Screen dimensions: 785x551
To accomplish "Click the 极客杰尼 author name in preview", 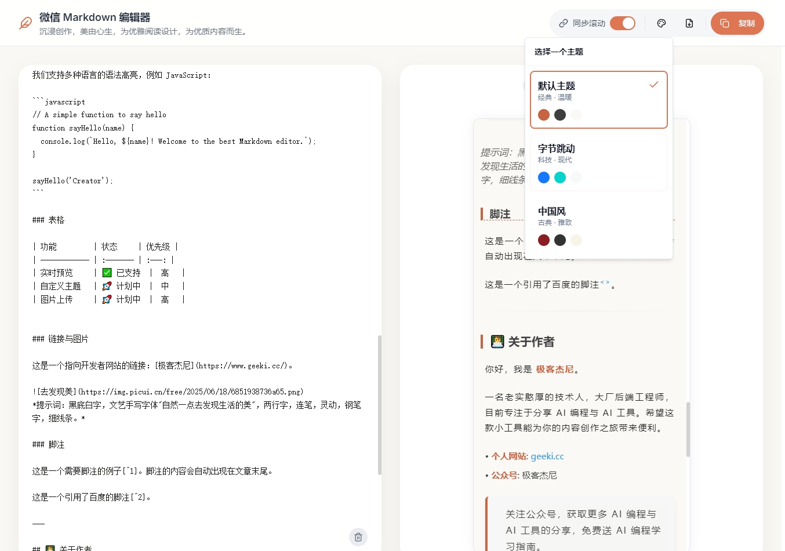I will [x=555, y=369].
